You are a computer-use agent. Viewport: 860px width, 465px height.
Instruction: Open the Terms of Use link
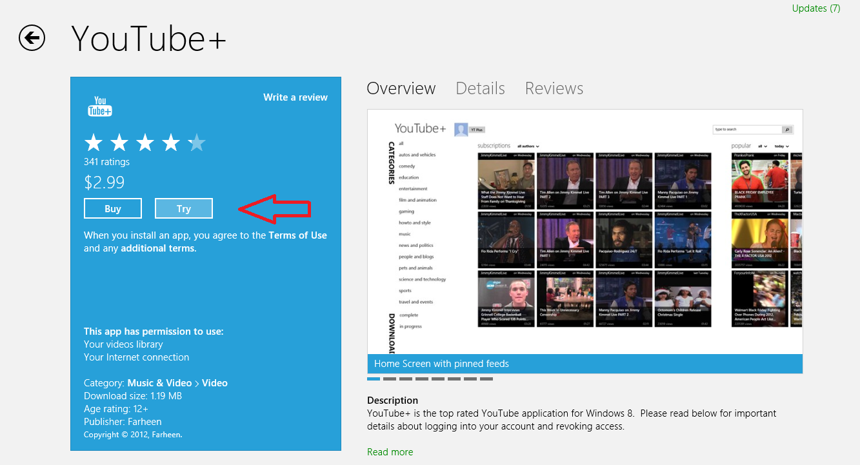pyautogui.click(x=298, y=235)
